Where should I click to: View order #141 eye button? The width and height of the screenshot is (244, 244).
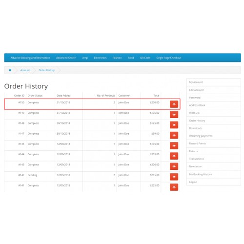coord(174,187)
